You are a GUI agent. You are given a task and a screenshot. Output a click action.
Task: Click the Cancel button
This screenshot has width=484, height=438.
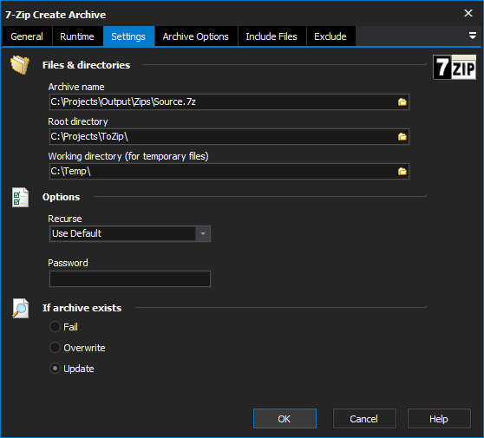pos(364,419)
